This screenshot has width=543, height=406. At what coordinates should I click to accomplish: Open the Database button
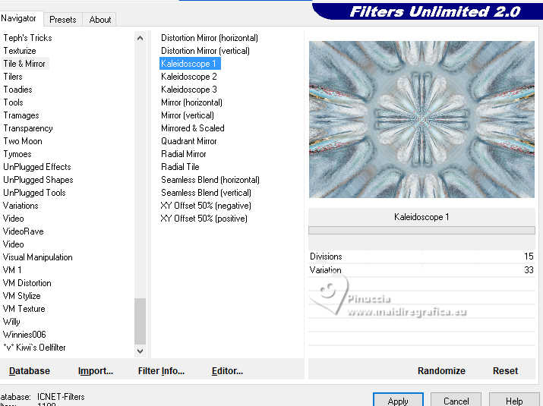[30, 371]
